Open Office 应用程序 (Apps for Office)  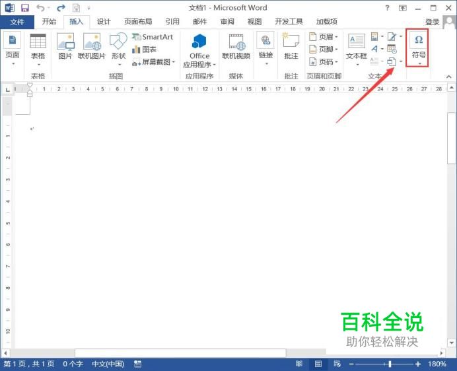click(x=199, y=51)
